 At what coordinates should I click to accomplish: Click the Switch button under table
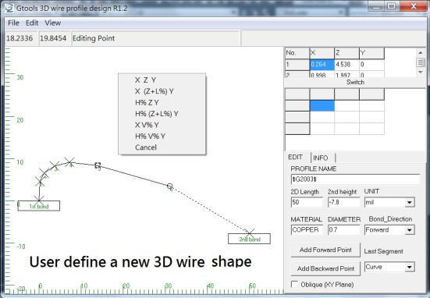[x=355, y=82]
